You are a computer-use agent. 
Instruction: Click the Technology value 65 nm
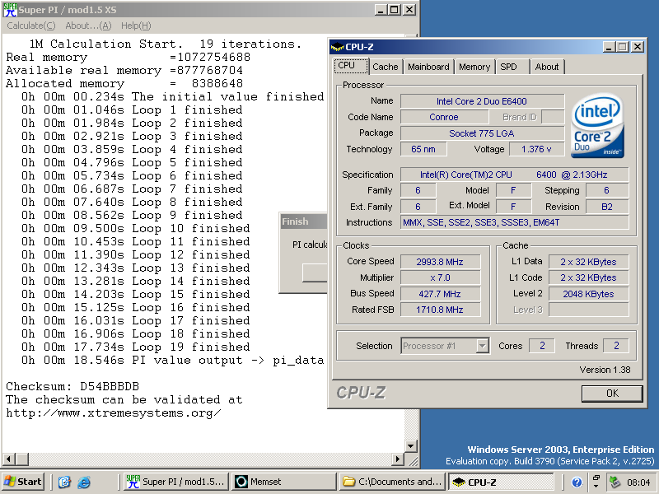pyautogui.click(x=423, y=149)
